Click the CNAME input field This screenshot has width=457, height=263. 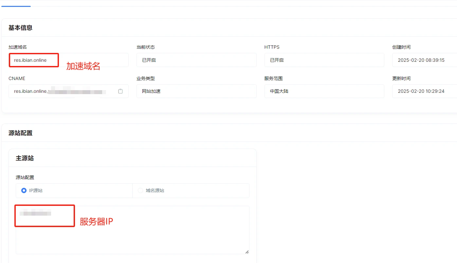[x=68, y=91]
